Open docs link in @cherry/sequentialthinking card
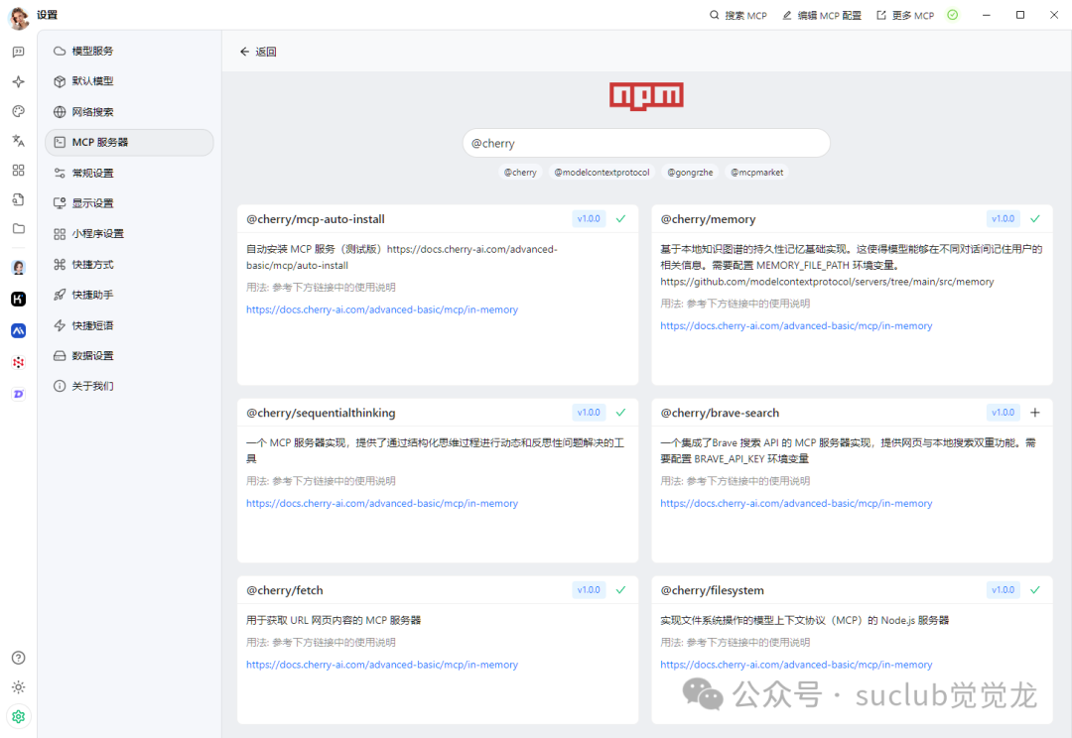This screenshot has height=738, width=1072. (x=382, y=504)
